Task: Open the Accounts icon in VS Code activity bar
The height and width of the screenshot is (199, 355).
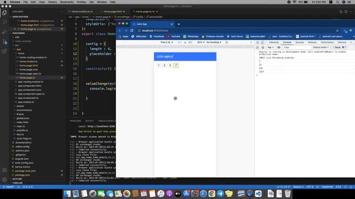Action: pyautogui.click(x=4, y=170)
